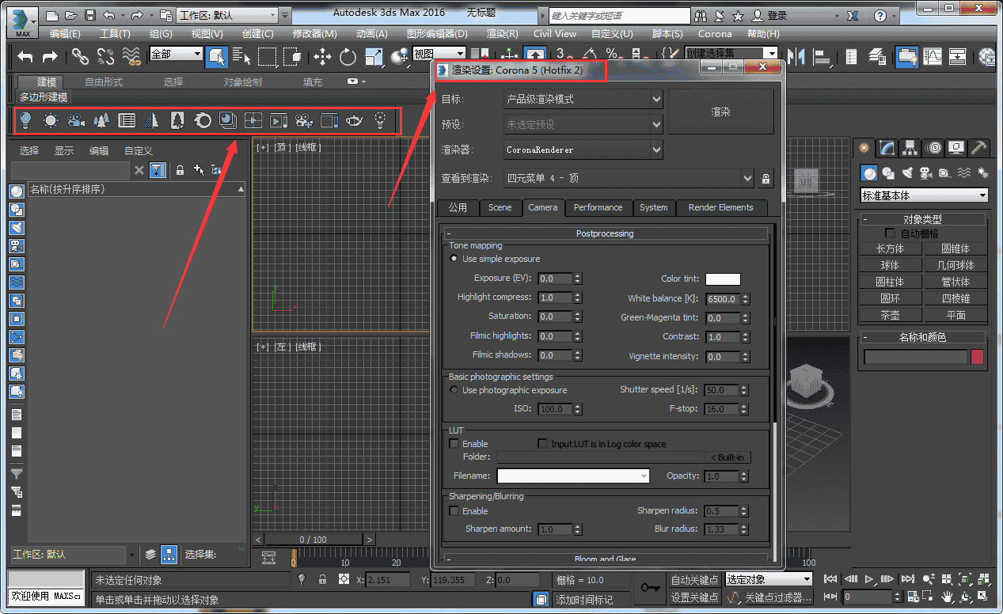The image size is (1003, 614).
Task: Click the sun light creation icon in the toolbar
Action: pyautogui.click(x=52, y=120)
